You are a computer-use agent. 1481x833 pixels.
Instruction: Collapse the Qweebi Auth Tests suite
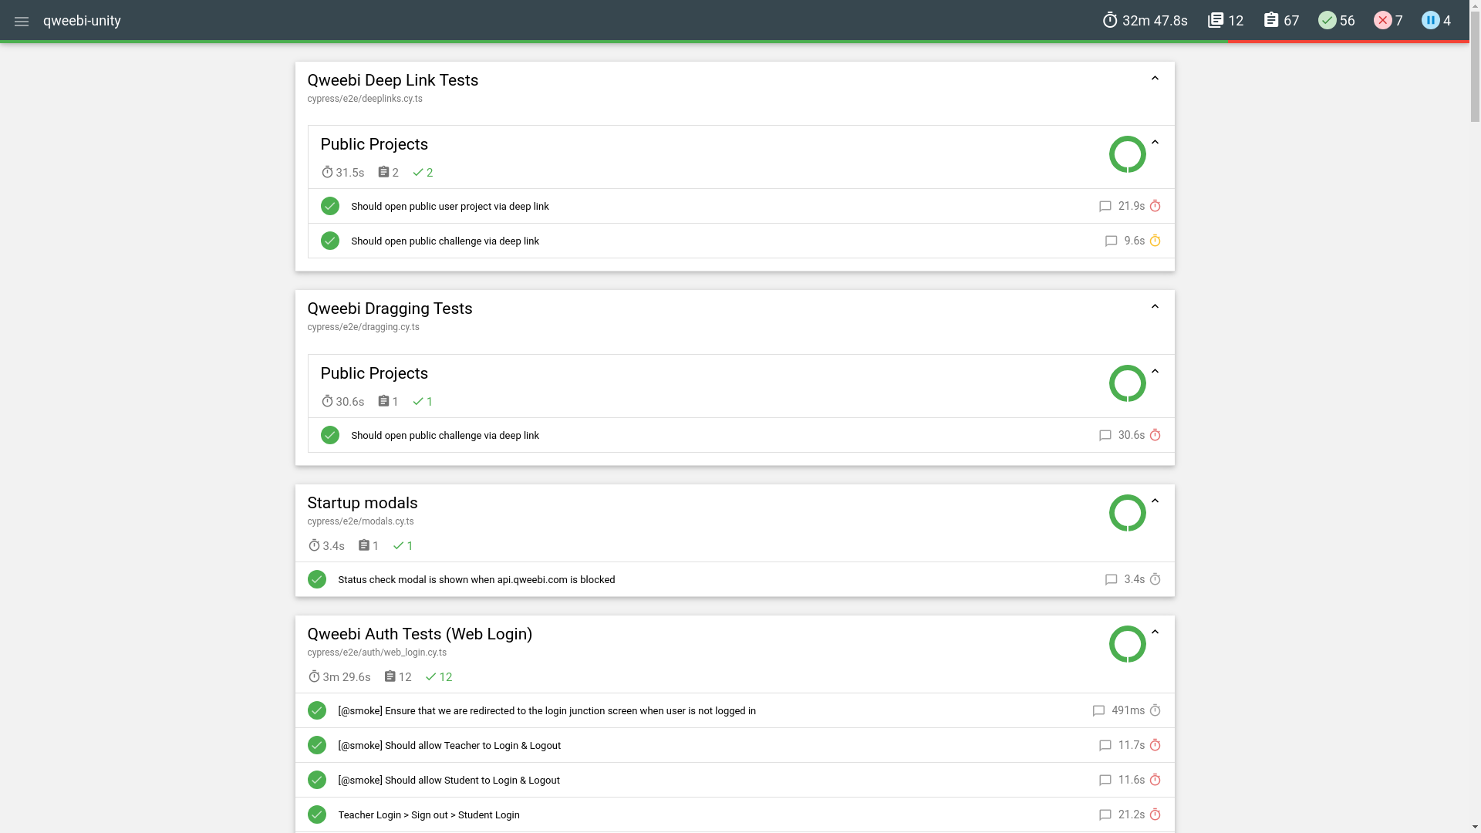click(1155, 632)
